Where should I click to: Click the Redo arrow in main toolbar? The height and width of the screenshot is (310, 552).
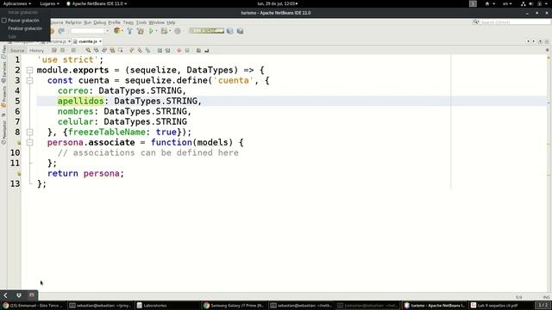coord(61,31)
